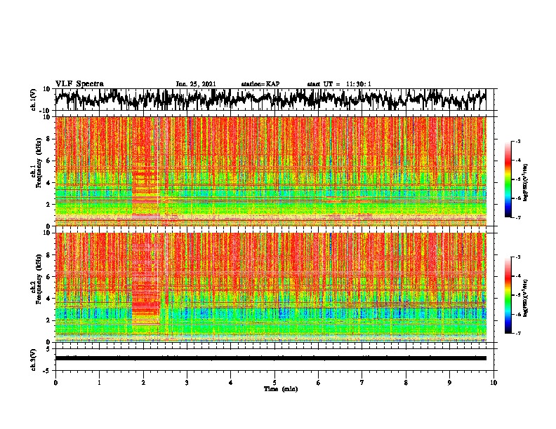Image resolution: width=556 pixels, height=429 pixels.
Task: Click the "start UT = 11:30: 1" text
Action: coord(339,84)
